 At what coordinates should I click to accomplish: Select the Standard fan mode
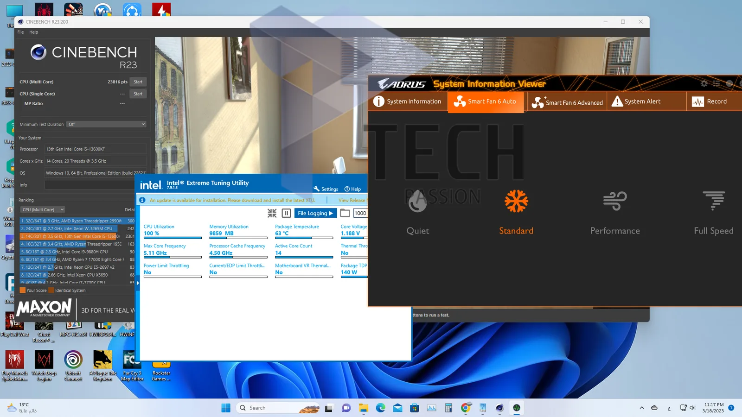tap(516, 212)
